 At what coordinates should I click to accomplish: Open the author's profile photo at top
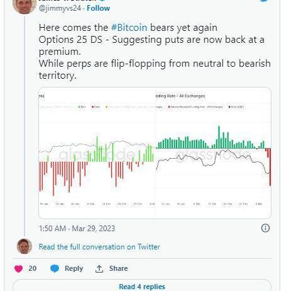click(25, 6)
